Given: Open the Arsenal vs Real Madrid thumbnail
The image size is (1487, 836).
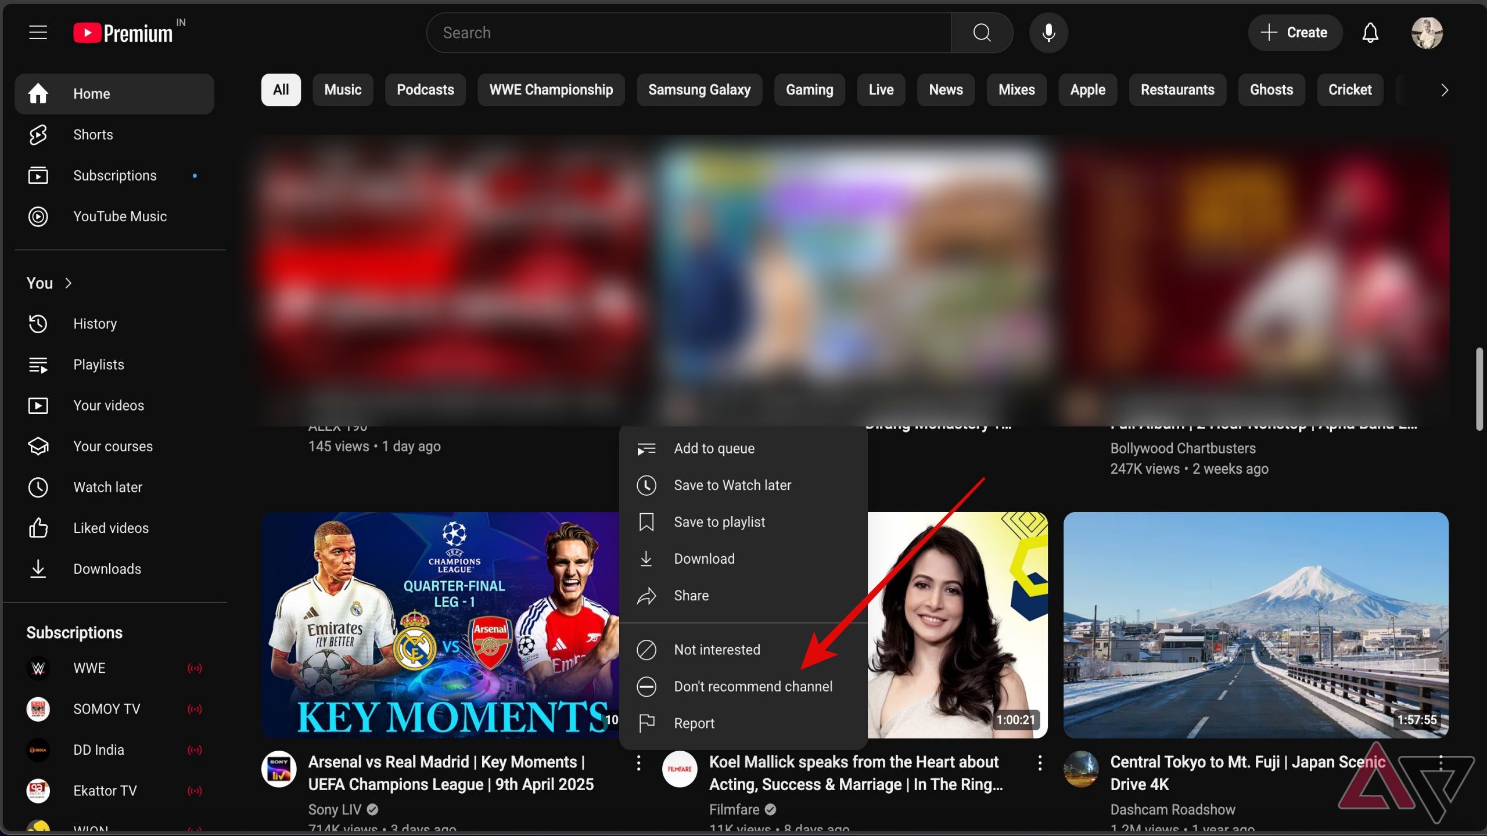Looking at the screenshot, I should click(x=440, y=625).
